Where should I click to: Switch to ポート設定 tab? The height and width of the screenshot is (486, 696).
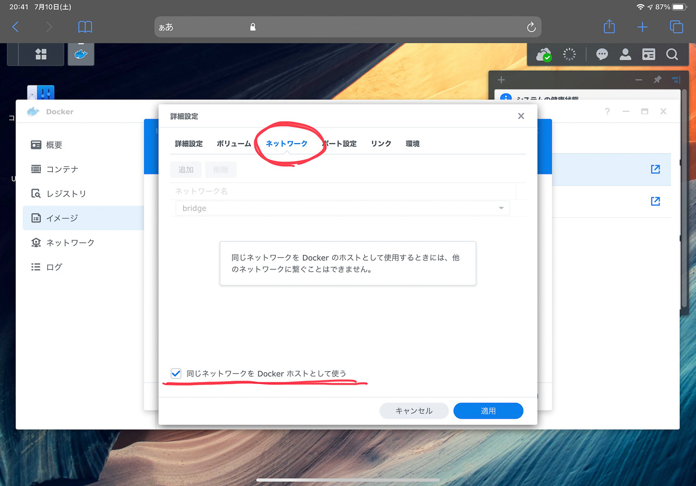(339, 144)
